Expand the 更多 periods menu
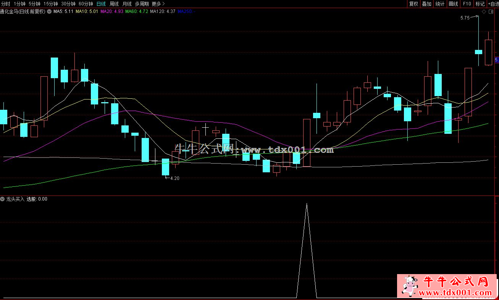 [x=158, y=4]
